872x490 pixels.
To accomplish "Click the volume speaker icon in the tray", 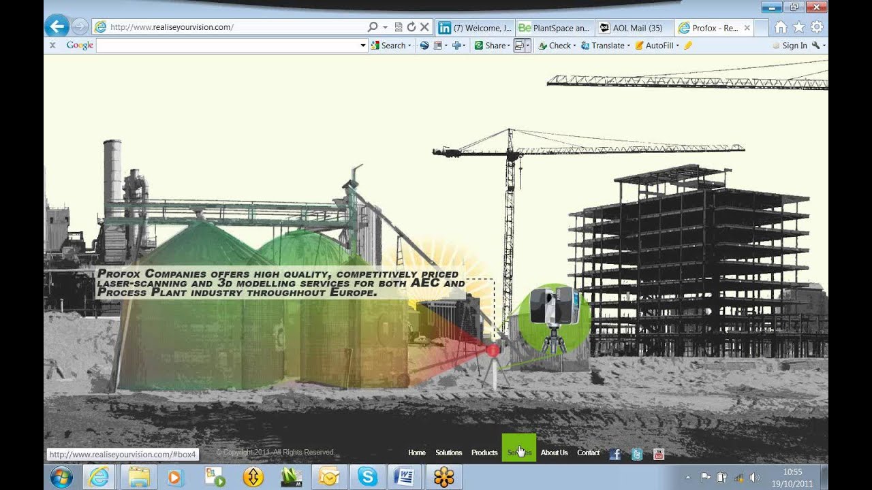I will [x=755, y=477].
